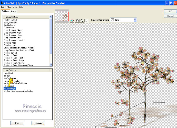This screenshot has height=128, width=177.
Task: Click the Save settings button
Action: click(x=17, y=123)
